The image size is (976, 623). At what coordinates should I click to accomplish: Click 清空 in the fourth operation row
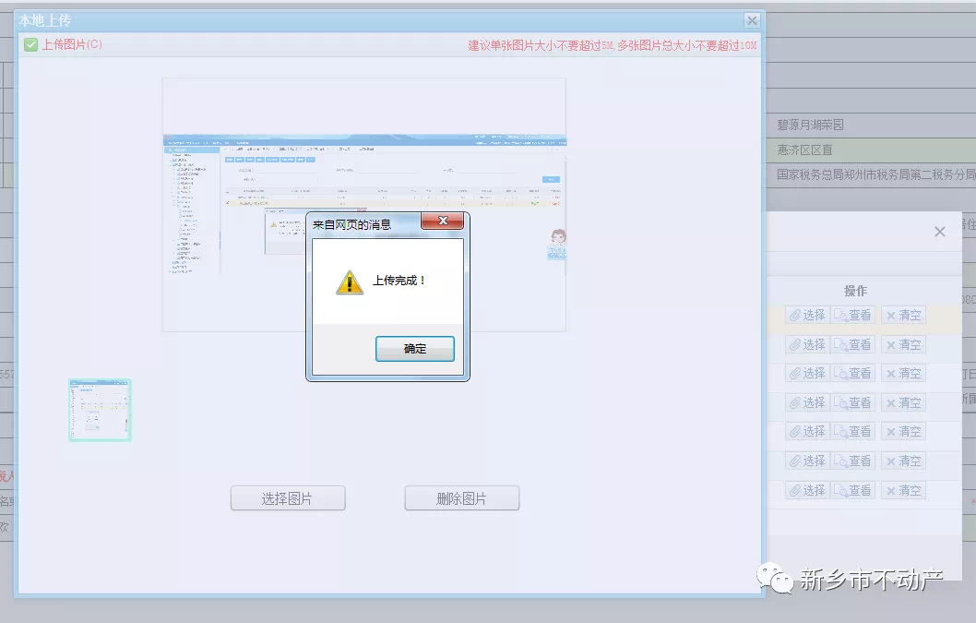tap(903, 402)
